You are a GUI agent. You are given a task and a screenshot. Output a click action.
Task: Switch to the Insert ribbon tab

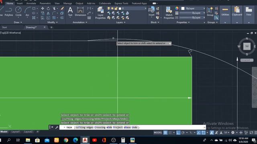pos(20,4)
